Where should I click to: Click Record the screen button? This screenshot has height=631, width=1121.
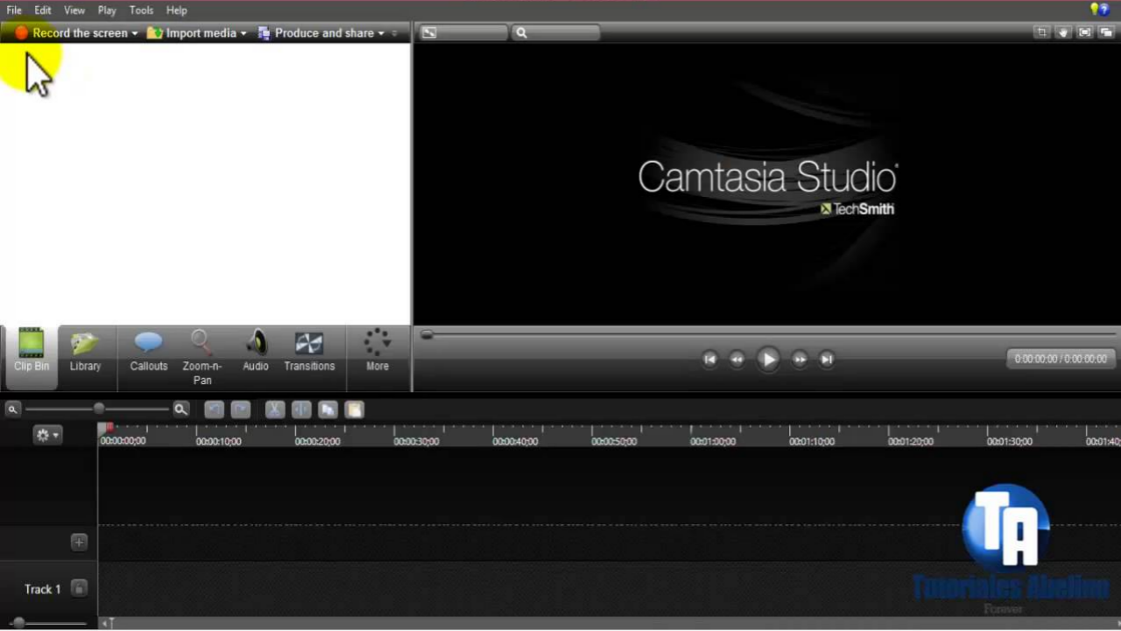(72, 33)
